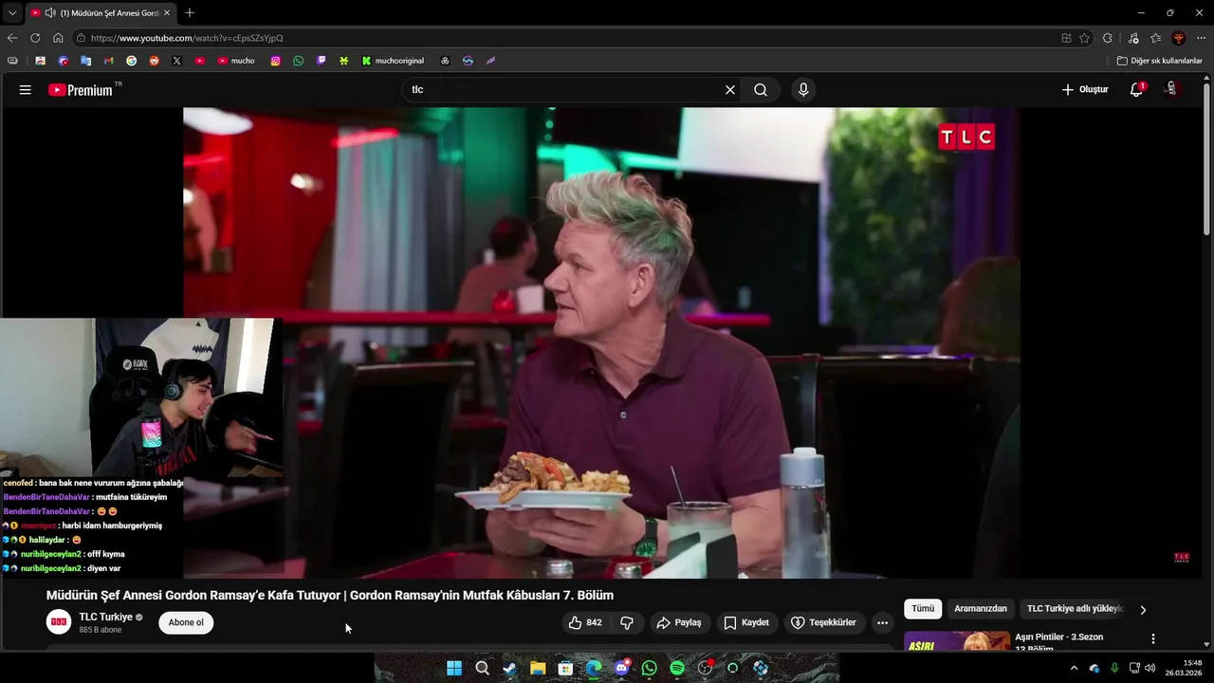The width and height of the screenshot is (1214, 683).
Task: Open Instagram bookmark icon
Action: [276, 61]
